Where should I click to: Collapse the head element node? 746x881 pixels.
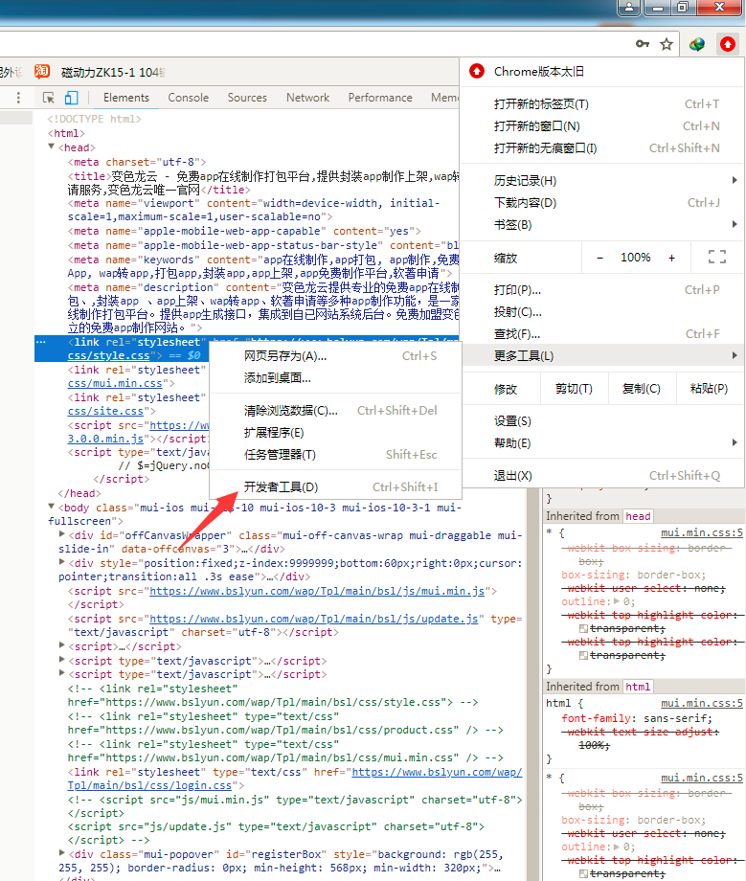(51, 147)
